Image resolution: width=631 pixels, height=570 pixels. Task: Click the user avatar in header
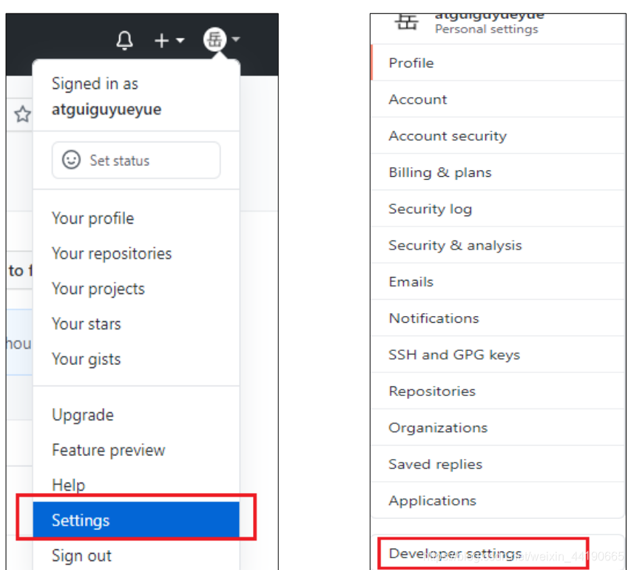pyautogui.click(x=215, y=39)
